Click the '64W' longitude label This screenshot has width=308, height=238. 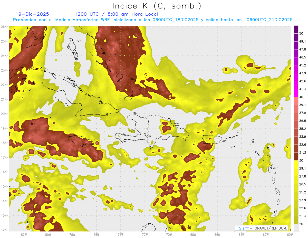242,234
